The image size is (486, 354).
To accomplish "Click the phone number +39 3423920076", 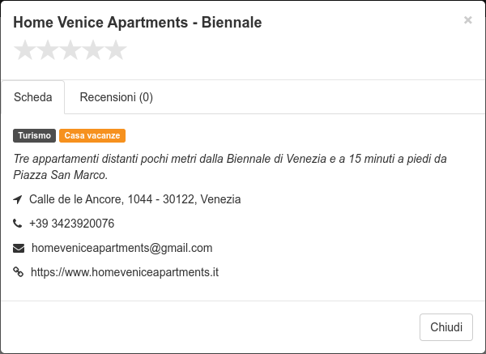I will 71,224.
